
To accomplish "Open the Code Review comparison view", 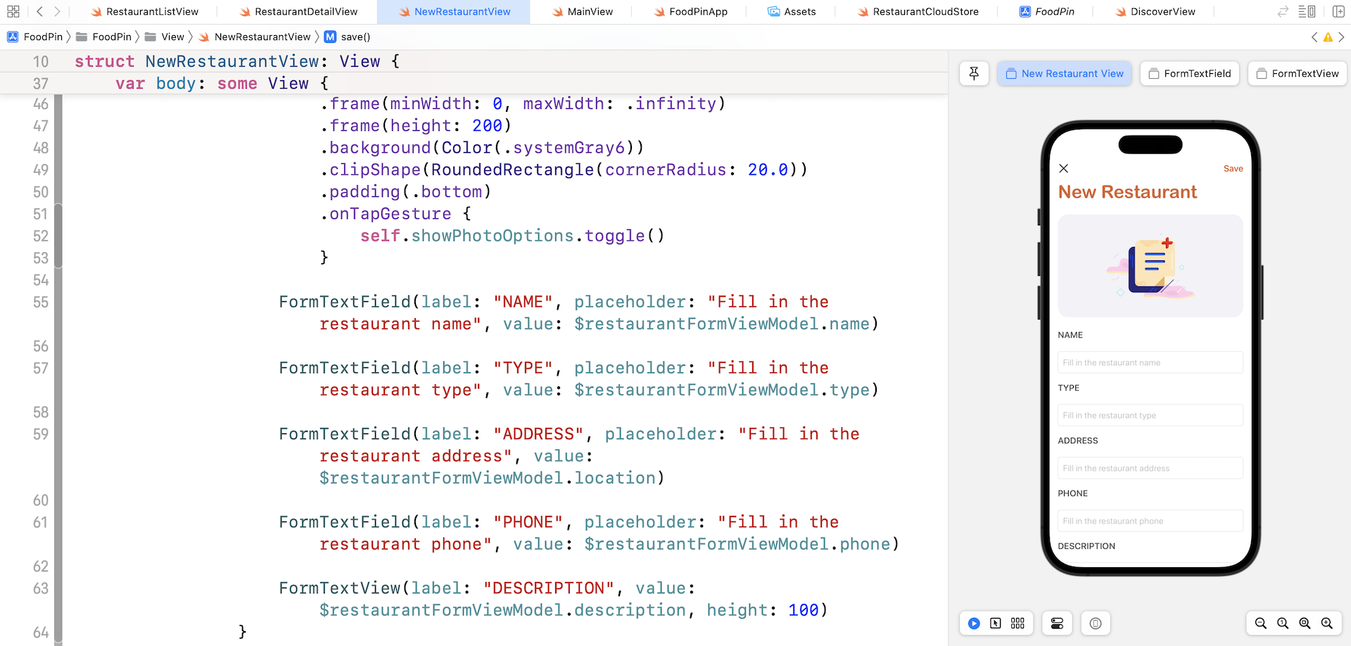I will [1283, 11].
